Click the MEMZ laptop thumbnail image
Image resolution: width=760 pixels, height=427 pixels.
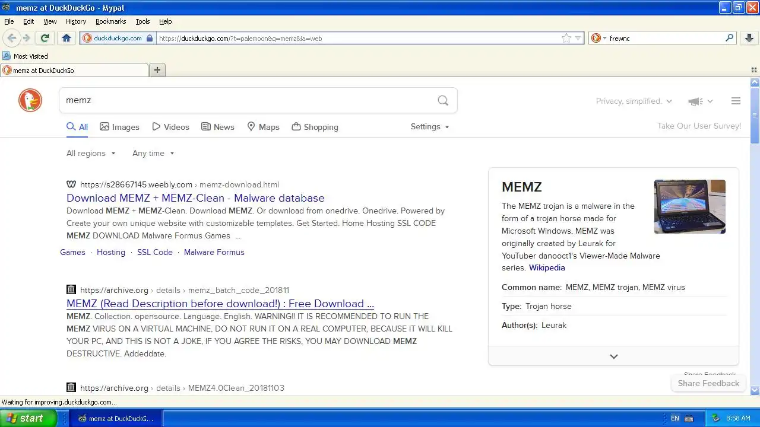(690, 206)
